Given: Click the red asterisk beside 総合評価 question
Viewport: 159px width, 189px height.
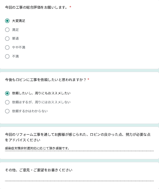Looking at the screenshot, I should 70,7.
